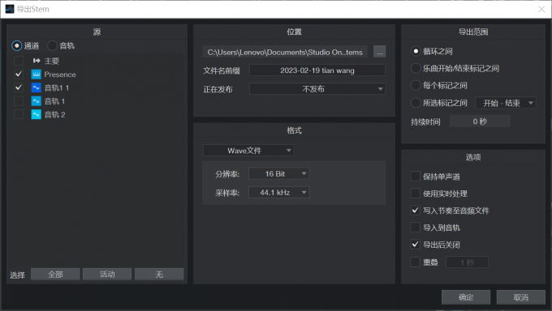Enable the 重叠 overlap checkbox
The image size is (552, 311).
[x=416, y=262]
